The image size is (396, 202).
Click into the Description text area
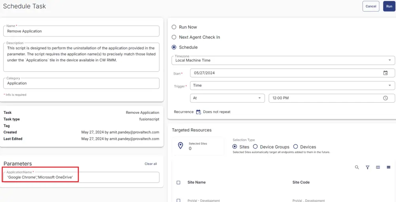pyautogui.click(x=81, y=57)
